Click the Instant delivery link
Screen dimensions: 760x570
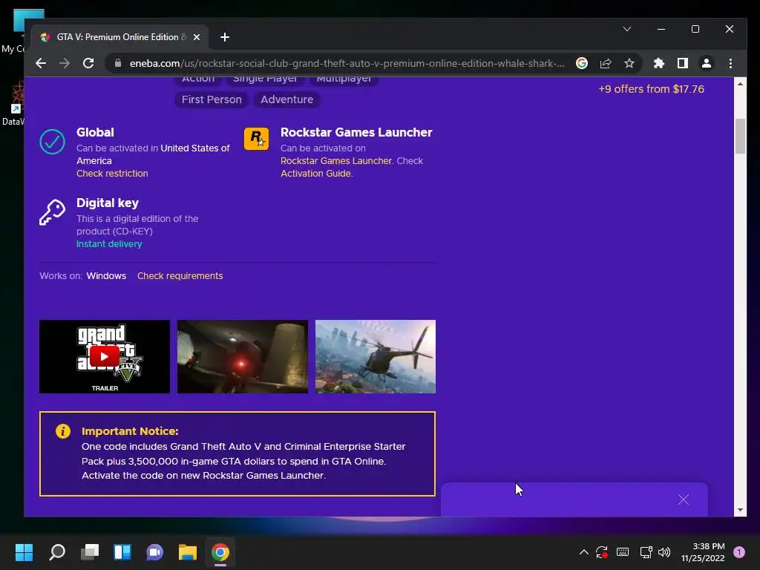(x=109, y=243)
